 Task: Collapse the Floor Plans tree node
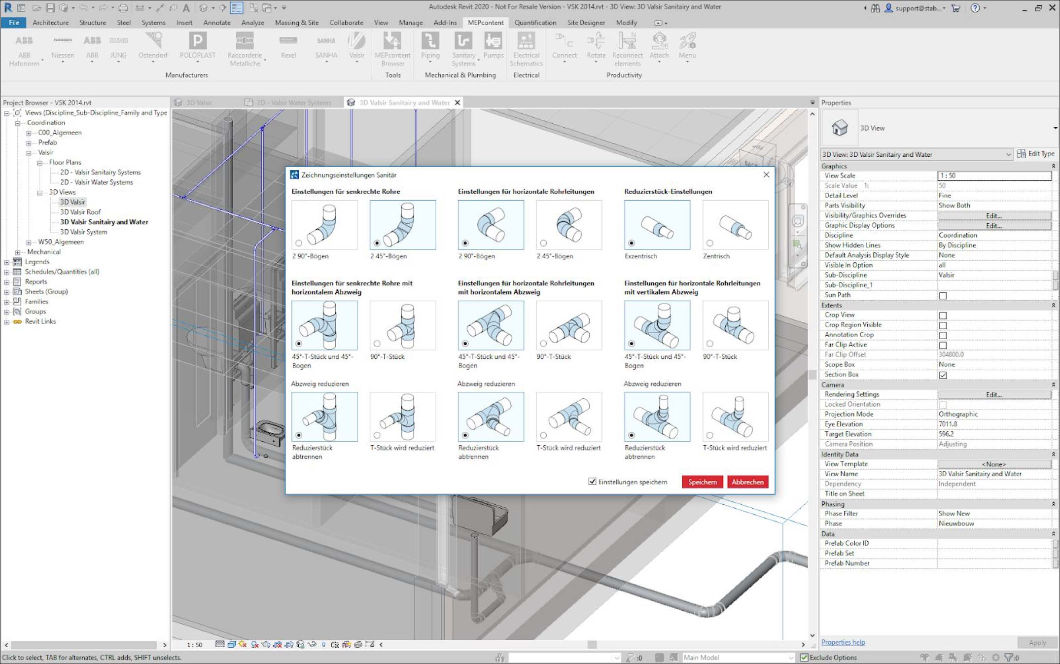pyautogui.click(x=39, y=163)
